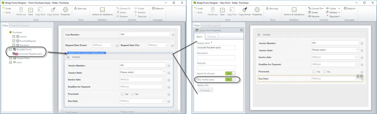This screenshot has height=114, width=377.
Task: Click Rename in Purchases Query window
Action: point(122,16)
